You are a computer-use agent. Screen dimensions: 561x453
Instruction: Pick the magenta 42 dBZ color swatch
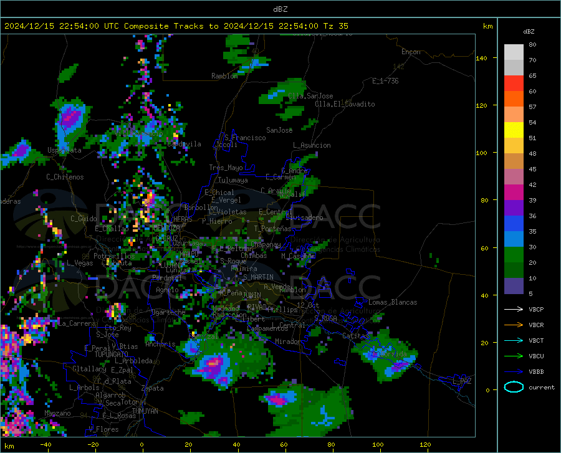[514, 192]
